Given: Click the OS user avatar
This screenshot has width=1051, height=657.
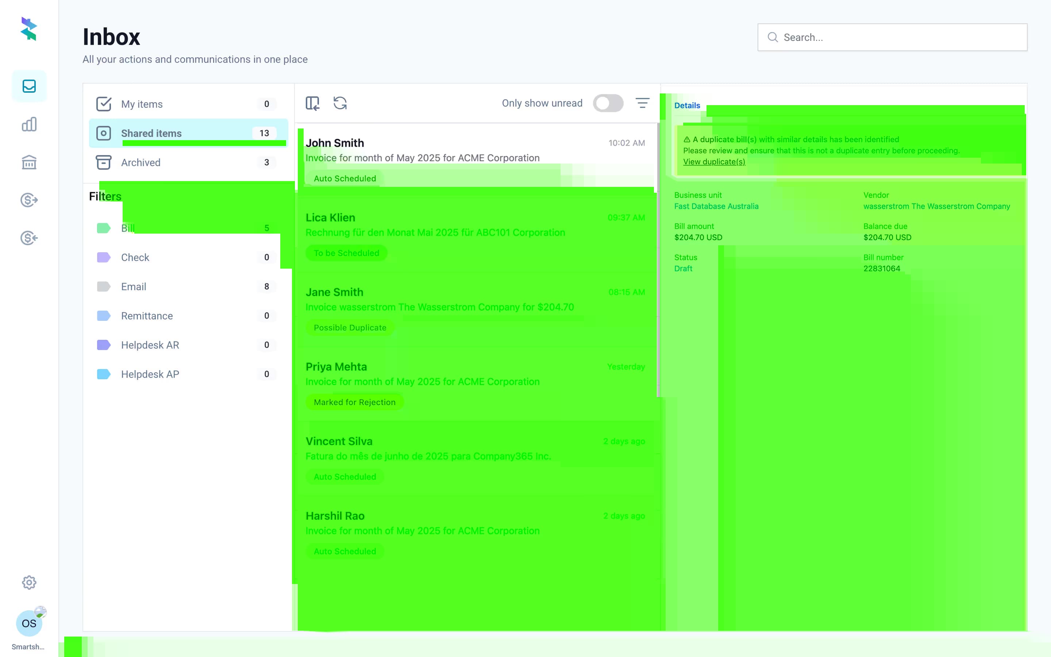Looking at the screenshot, I should (29, 623).
